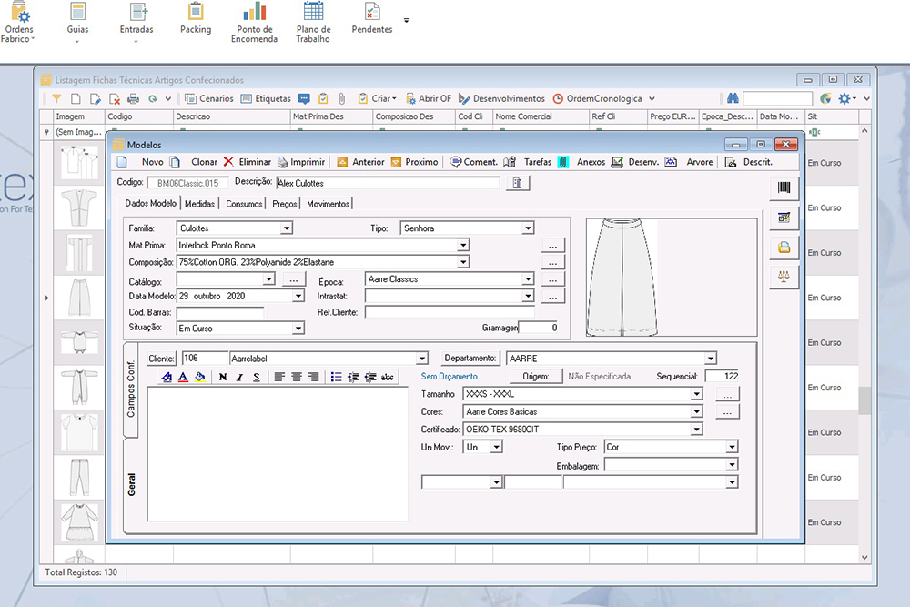Click Eliminar red X in Modelos toolbar
This screenshot has height=607, width=910.
tap(229, 162)
